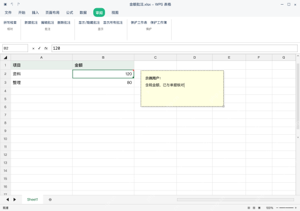Switch to the 插入 ribbon tab
Image resolution: width=300 pixels, height=211 pixels.
tap(35, 13)
